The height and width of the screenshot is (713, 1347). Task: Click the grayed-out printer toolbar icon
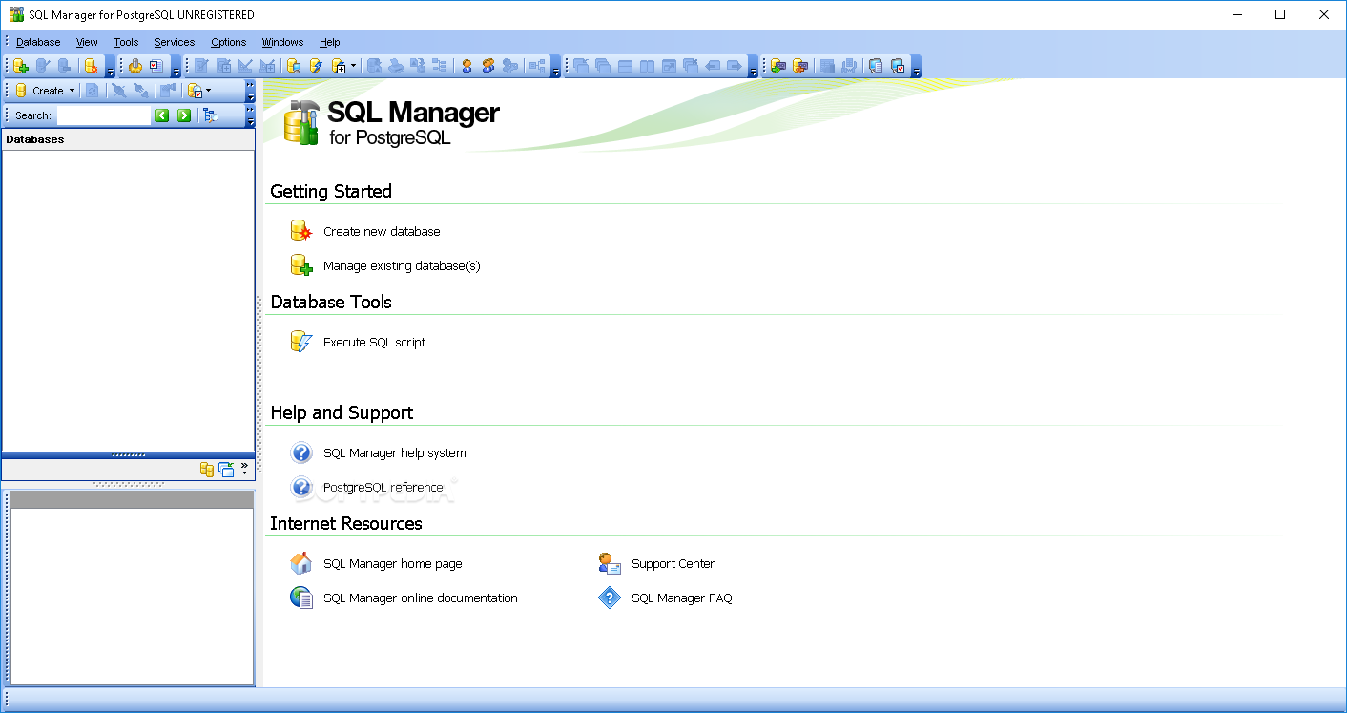pyautogui.click(x=395, y=66)
